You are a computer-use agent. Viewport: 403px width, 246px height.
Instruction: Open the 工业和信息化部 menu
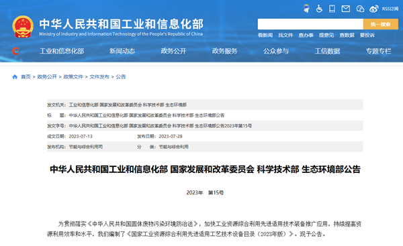[62, 51]
